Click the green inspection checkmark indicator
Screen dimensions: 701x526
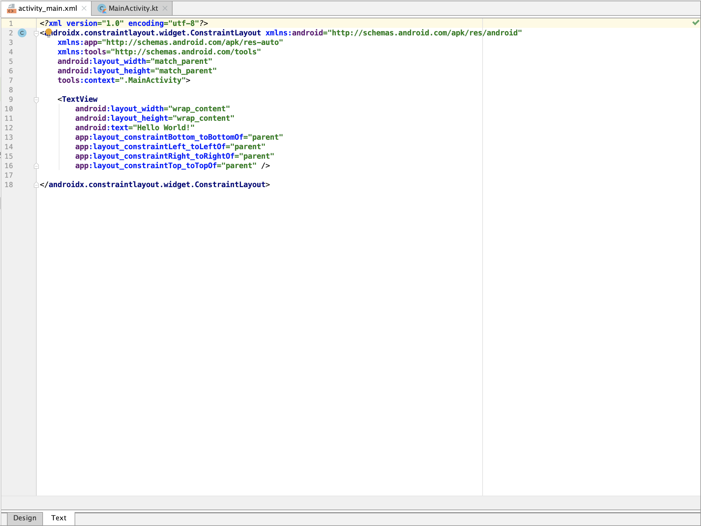pyautogui.click(x=696, y=23)
